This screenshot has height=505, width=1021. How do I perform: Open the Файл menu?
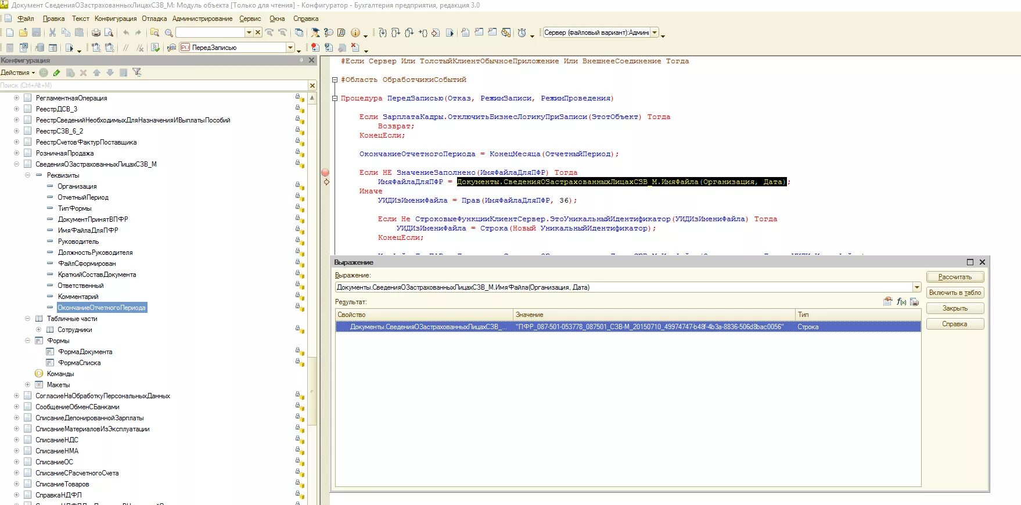coord(26,19)
